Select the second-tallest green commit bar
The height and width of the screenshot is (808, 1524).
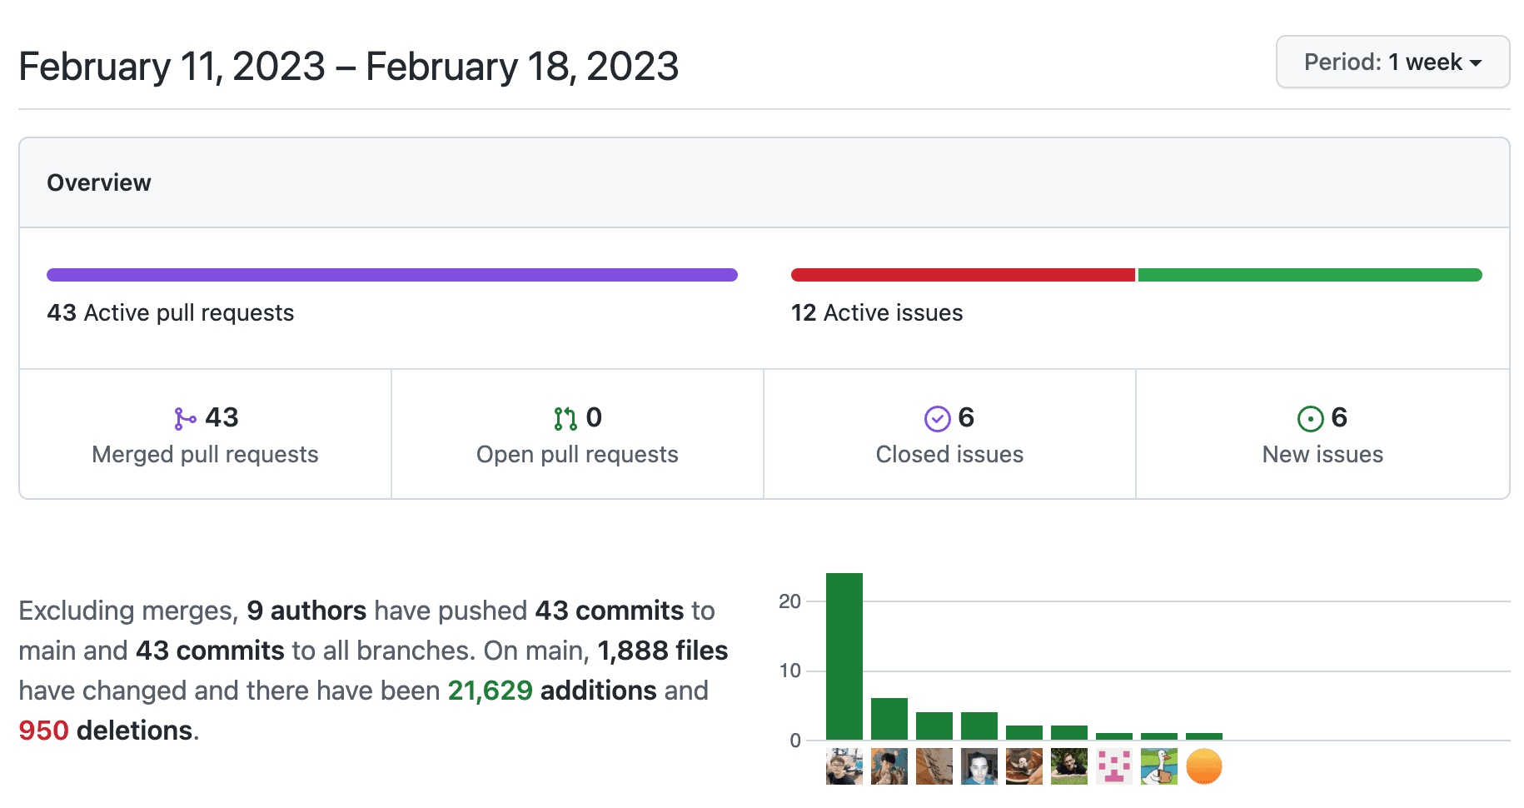pos(889,719)
